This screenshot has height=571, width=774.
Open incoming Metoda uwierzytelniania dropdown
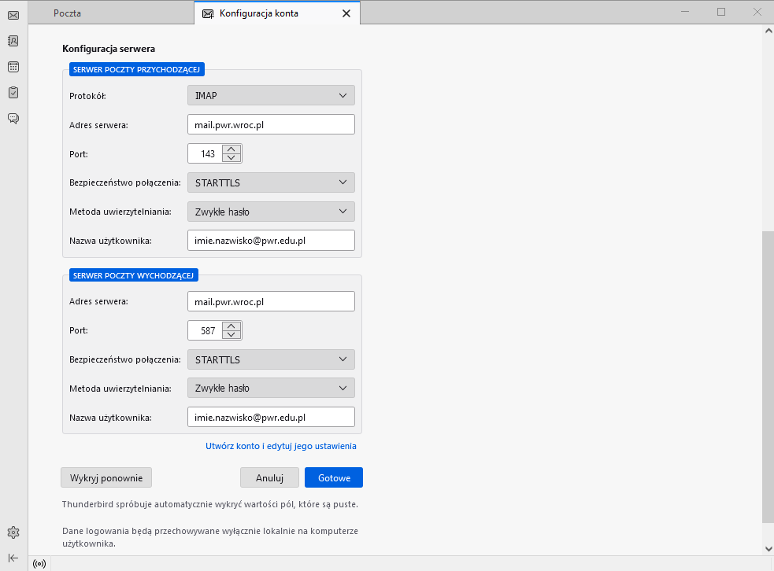(271, 212)
